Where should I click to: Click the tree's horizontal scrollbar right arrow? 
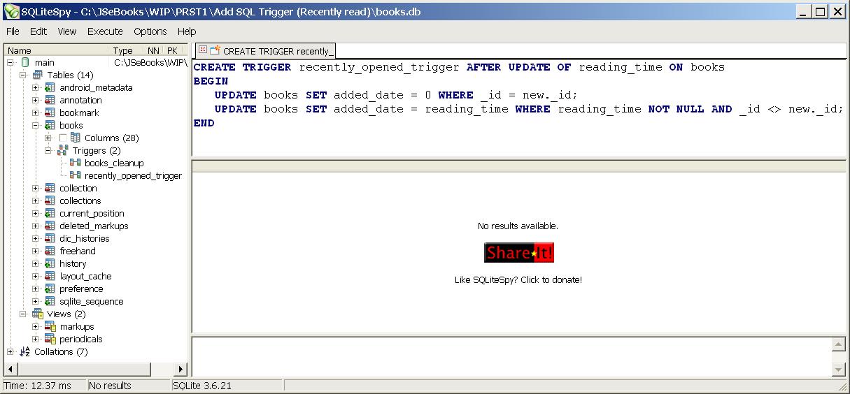(x=180, y=369)
